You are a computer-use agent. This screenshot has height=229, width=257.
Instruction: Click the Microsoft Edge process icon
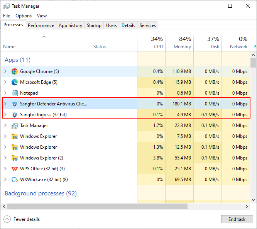click(x=15, y=82)
